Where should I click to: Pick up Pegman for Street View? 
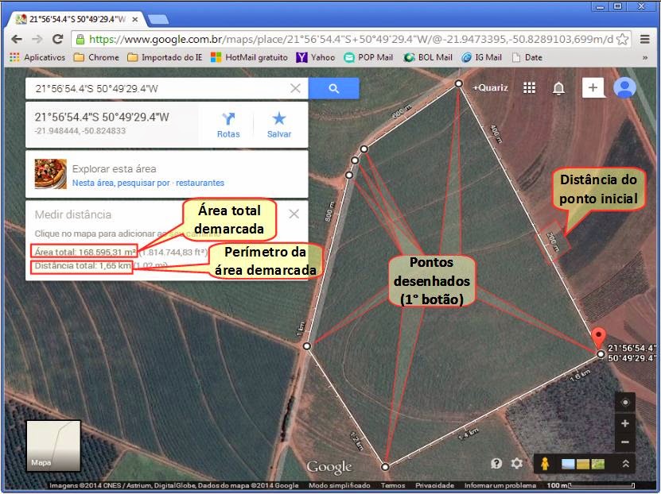coord(546,464)
